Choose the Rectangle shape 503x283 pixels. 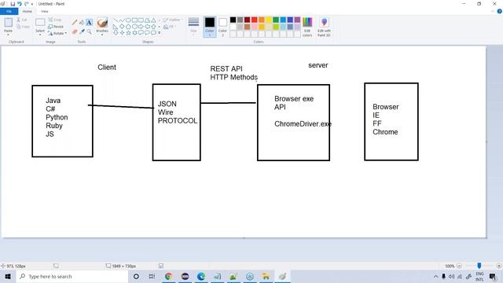[134, 20]
